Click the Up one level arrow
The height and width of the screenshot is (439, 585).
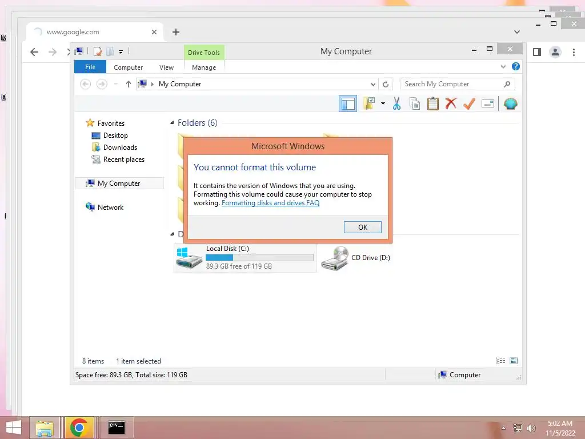click(x=129, y=84)
